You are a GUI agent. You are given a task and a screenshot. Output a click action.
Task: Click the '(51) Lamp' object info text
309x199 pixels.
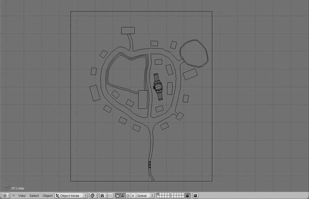pos(18,188)
